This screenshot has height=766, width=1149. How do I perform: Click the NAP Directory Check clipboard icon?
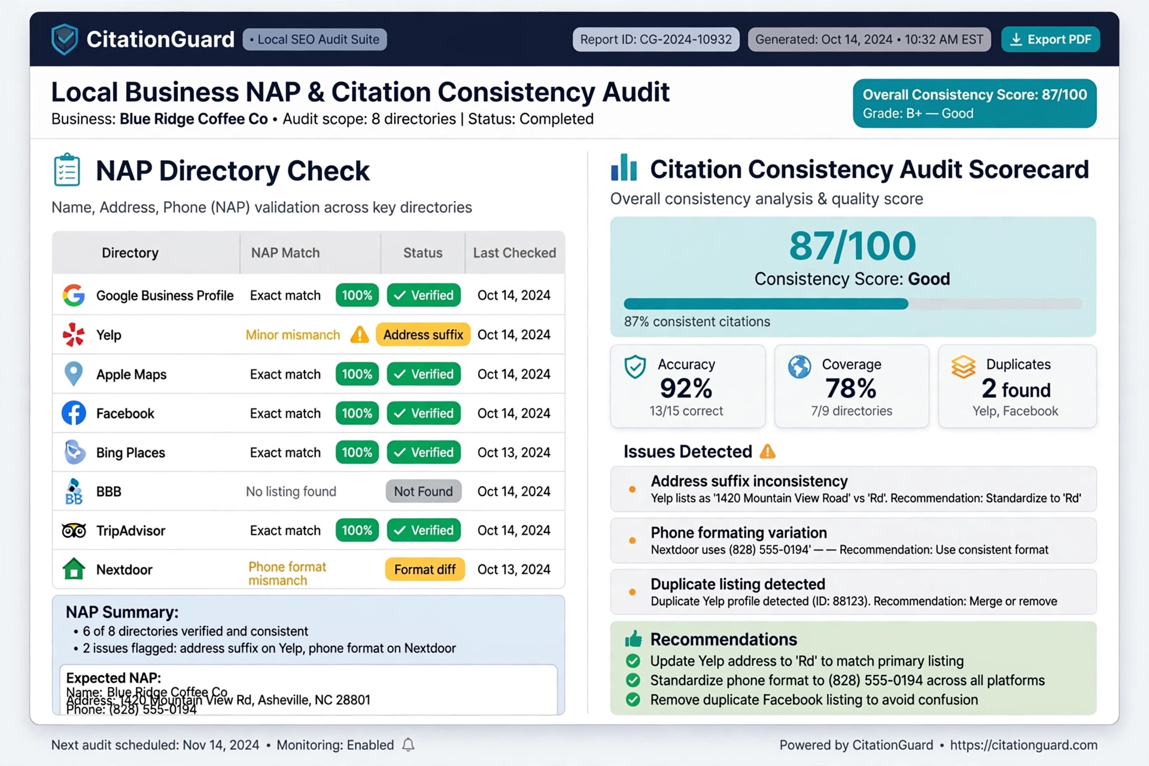click(66, 170)
